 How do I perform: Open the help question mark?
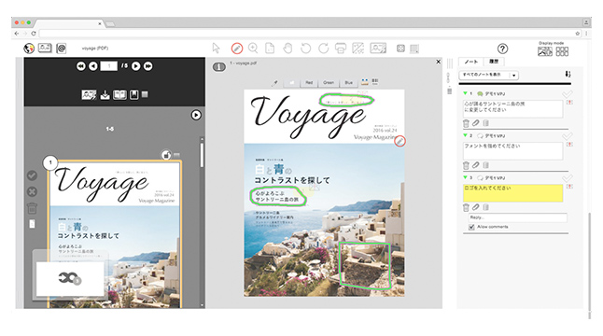(x=502, y=49)
